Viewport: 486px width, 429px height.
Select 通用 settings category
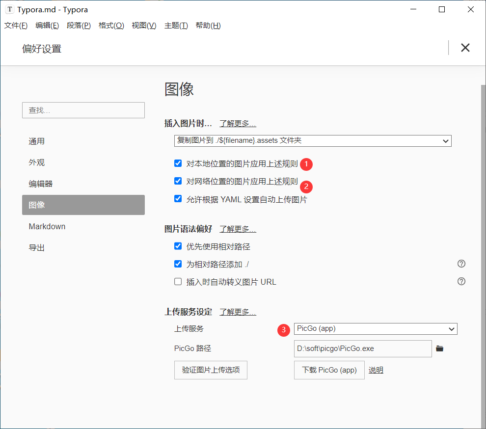click(x=83, y=141)
